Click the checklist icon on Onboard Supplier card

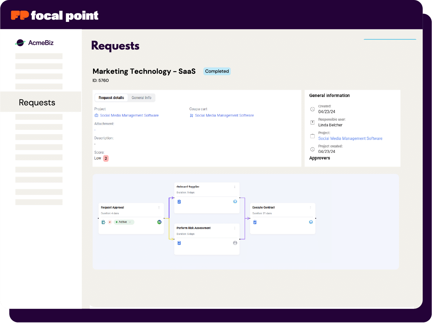click(179, 202)
